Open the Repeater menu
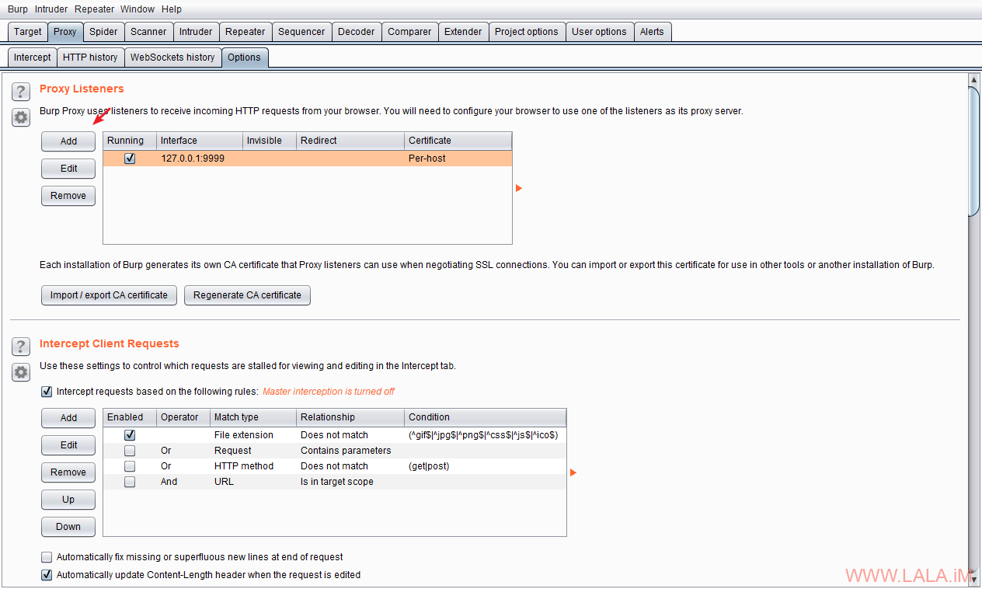The width and height of the screenshot is (982, 589). 95,9
